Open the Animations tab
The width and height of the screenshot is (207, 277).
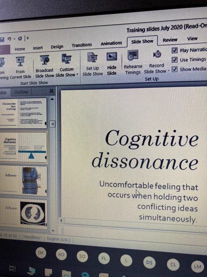[x=111, y=43]
